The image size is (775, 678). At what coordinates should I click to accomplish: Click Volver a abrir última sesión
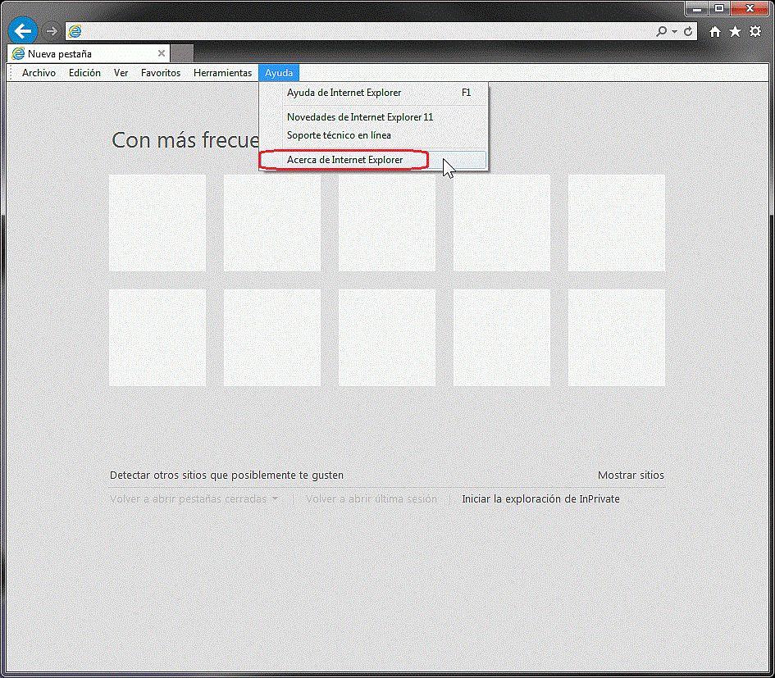[372, 499]
